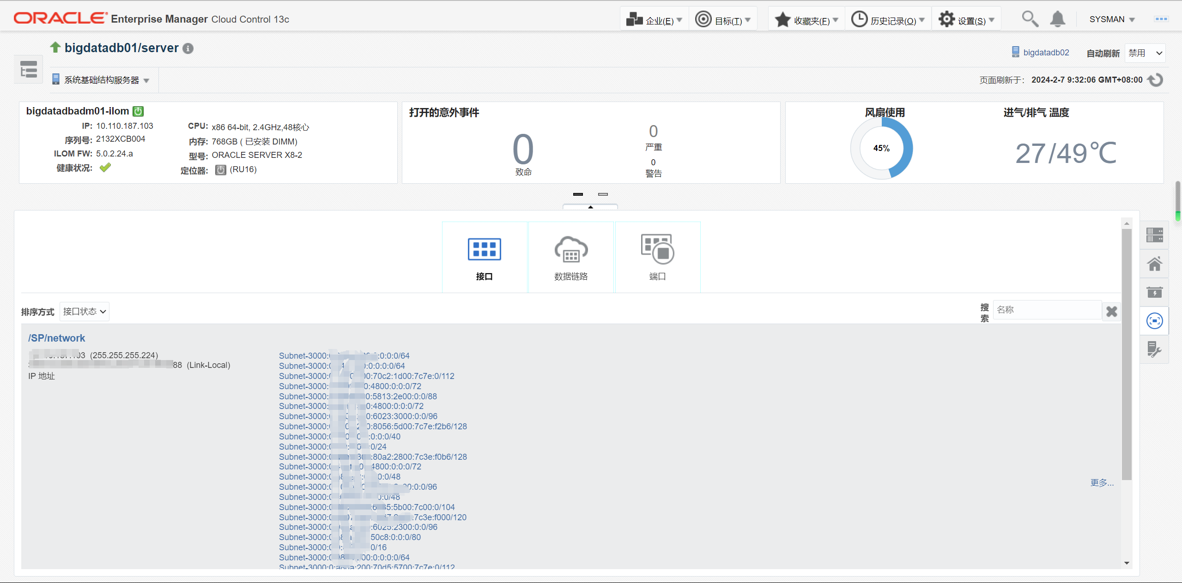This screenshot has height=583, width=1182.
Task: Switch to the 接口 tab
Action: 485,257
